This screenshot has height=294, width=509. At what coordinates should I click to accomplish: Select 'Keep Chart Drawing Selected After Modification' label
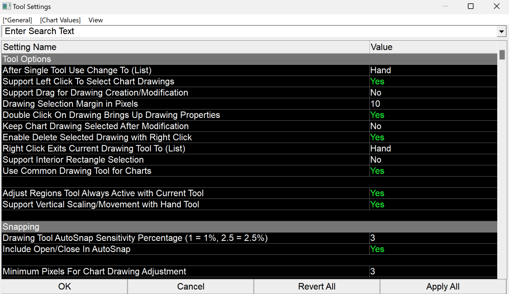pos(96,126)
